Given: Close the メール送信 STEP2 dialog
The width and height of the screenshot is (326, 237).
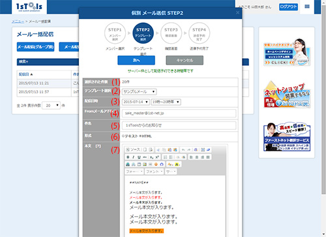Looking at the screenshot, I should coord(237,12).
